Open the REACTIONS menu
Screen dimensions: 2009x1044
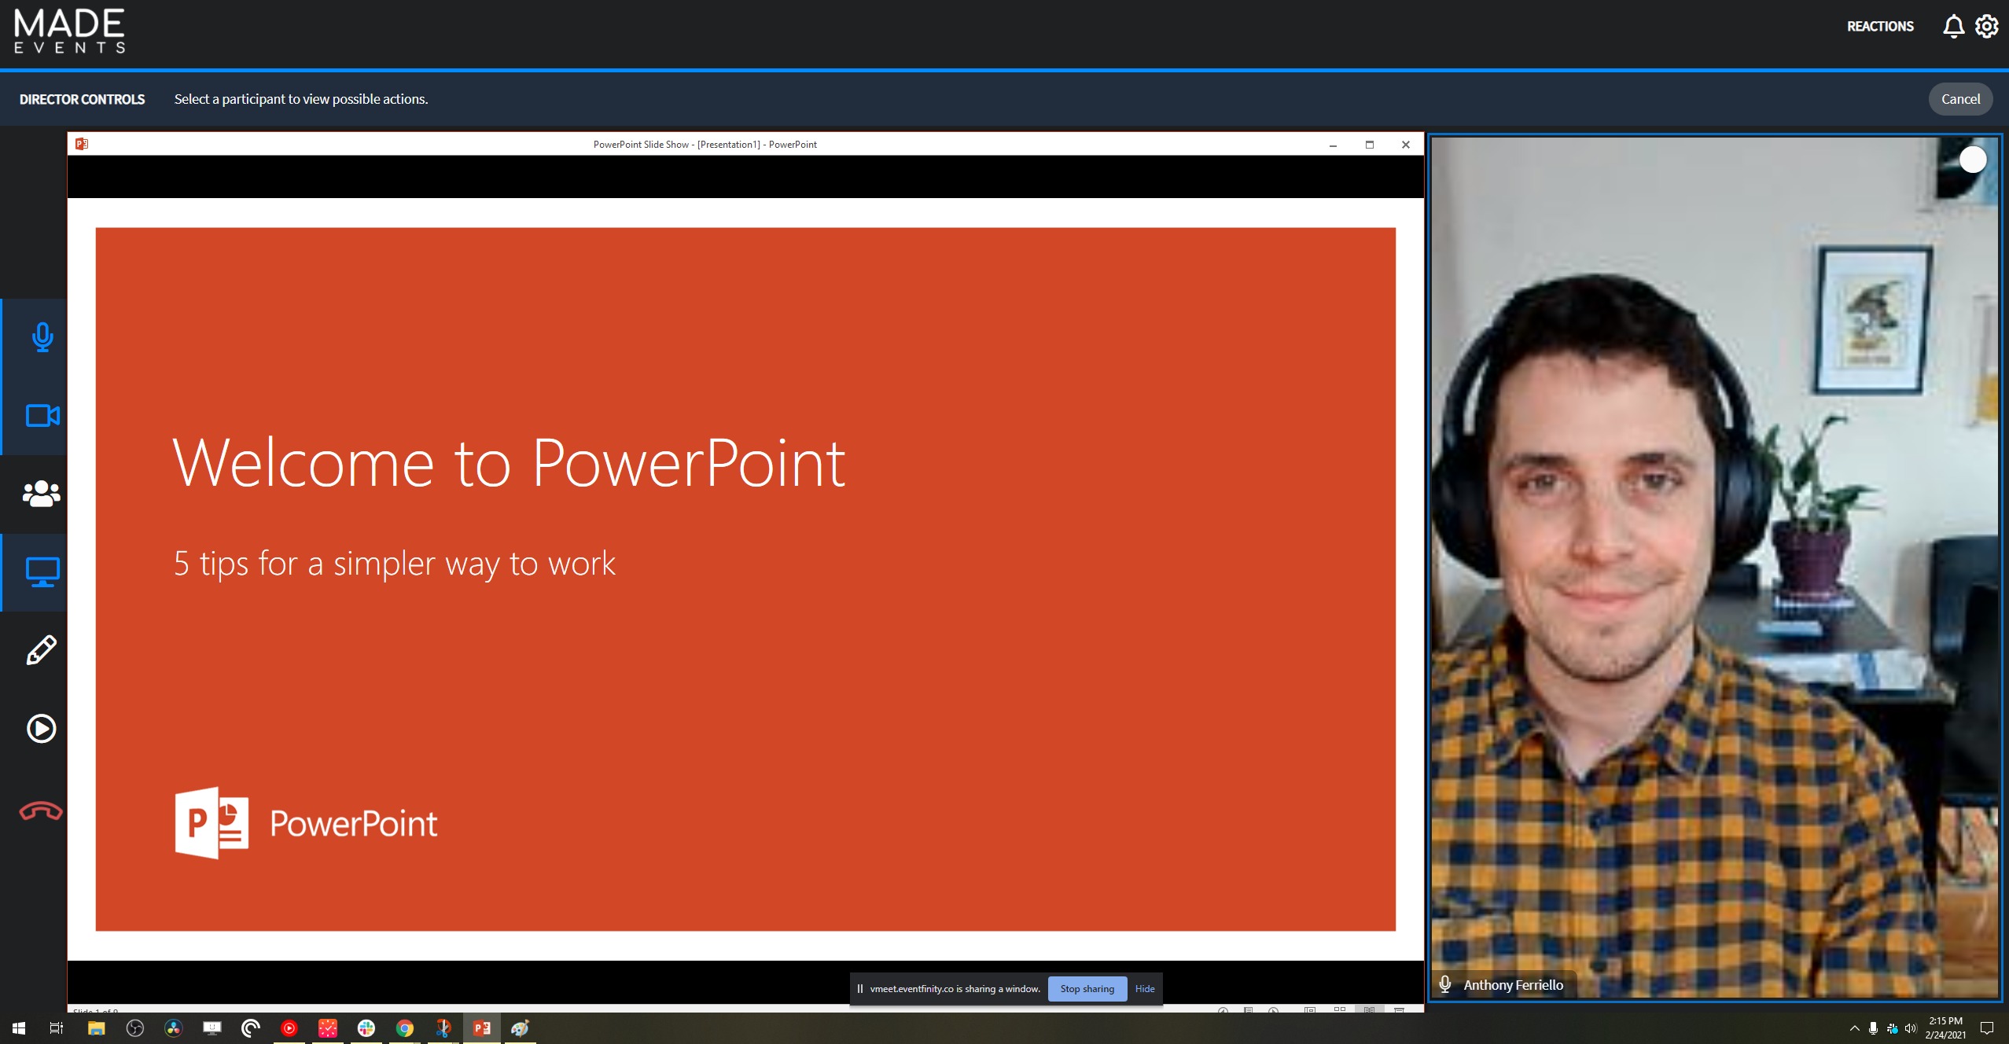(x=1880, y=27)
